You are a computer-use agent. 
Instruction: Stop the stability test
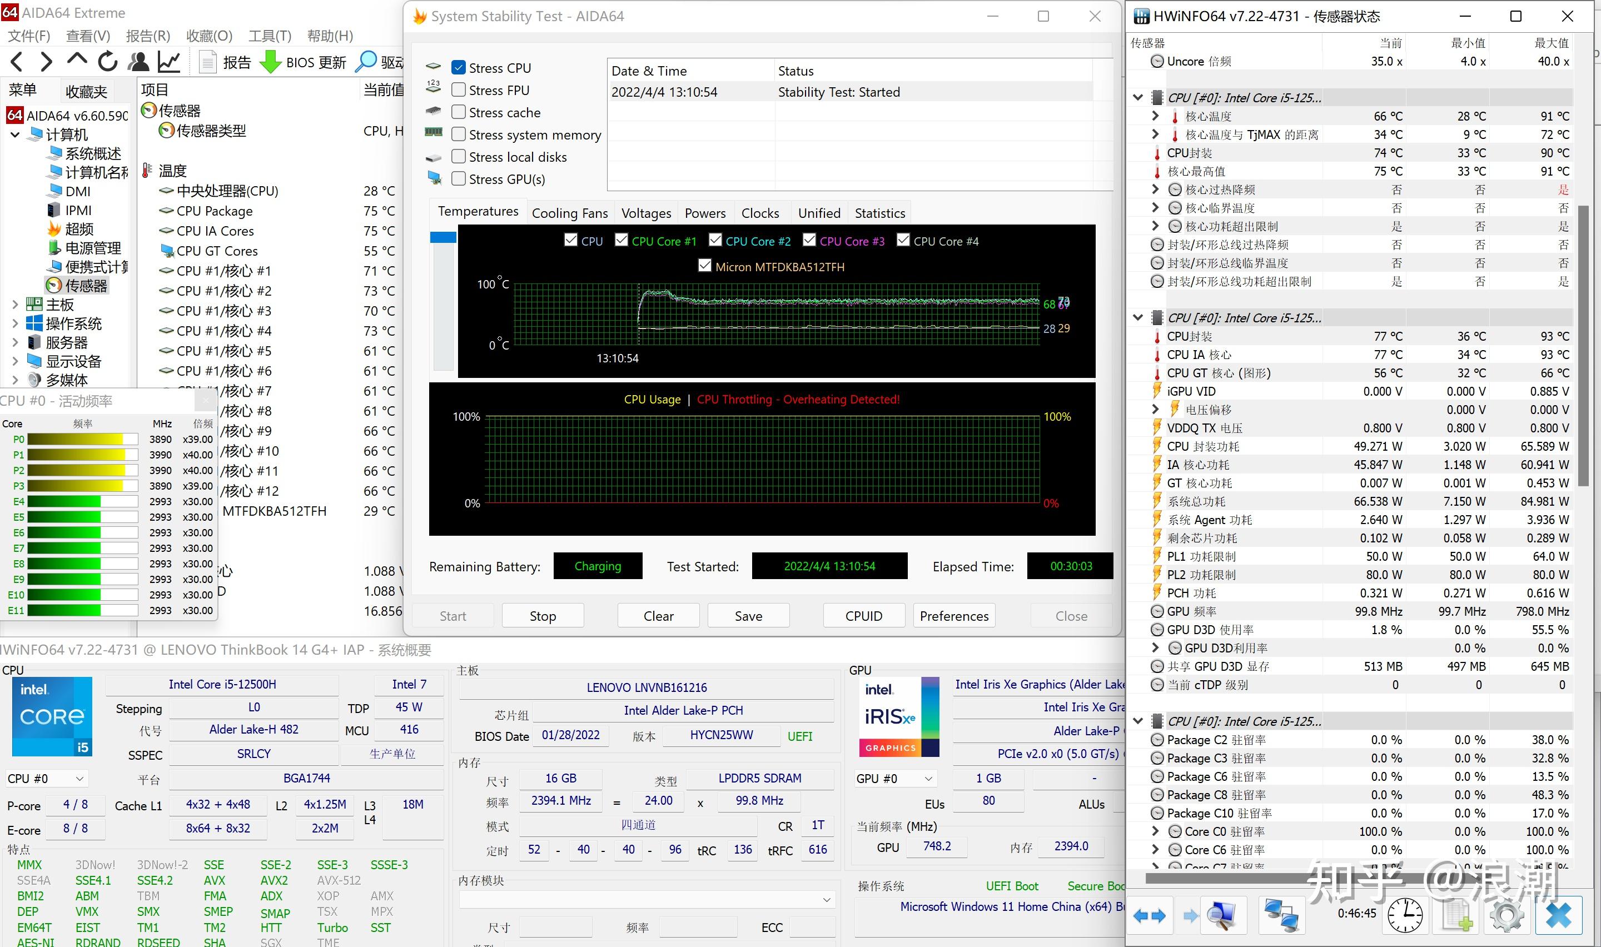pyautogui.click(x=543, y=616)
